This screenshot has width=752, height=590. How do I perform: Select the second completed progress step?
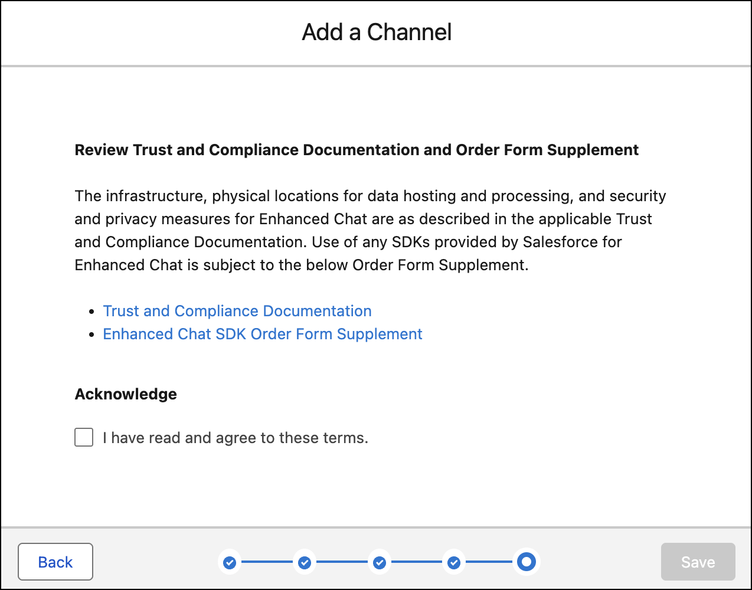point(305,562)
